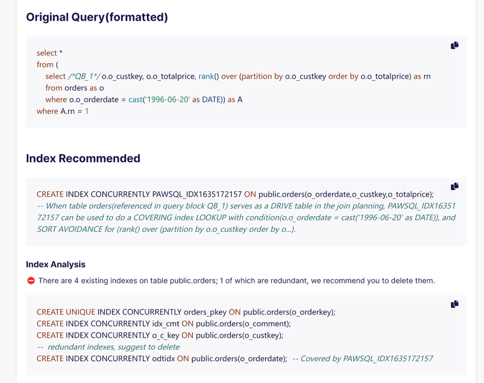The height and width of the screenshot is (383, 484).
Task: Select the 'Index Recommended' heading
Action: coord(82,159)
